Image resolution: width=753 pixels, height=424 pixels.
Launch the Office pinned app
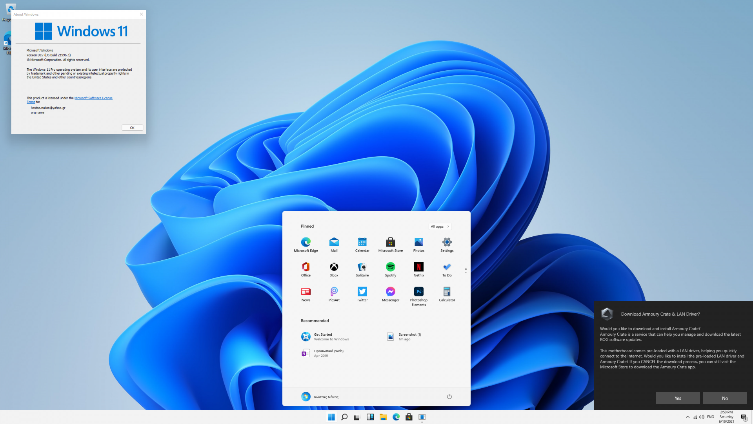(306, 269)
